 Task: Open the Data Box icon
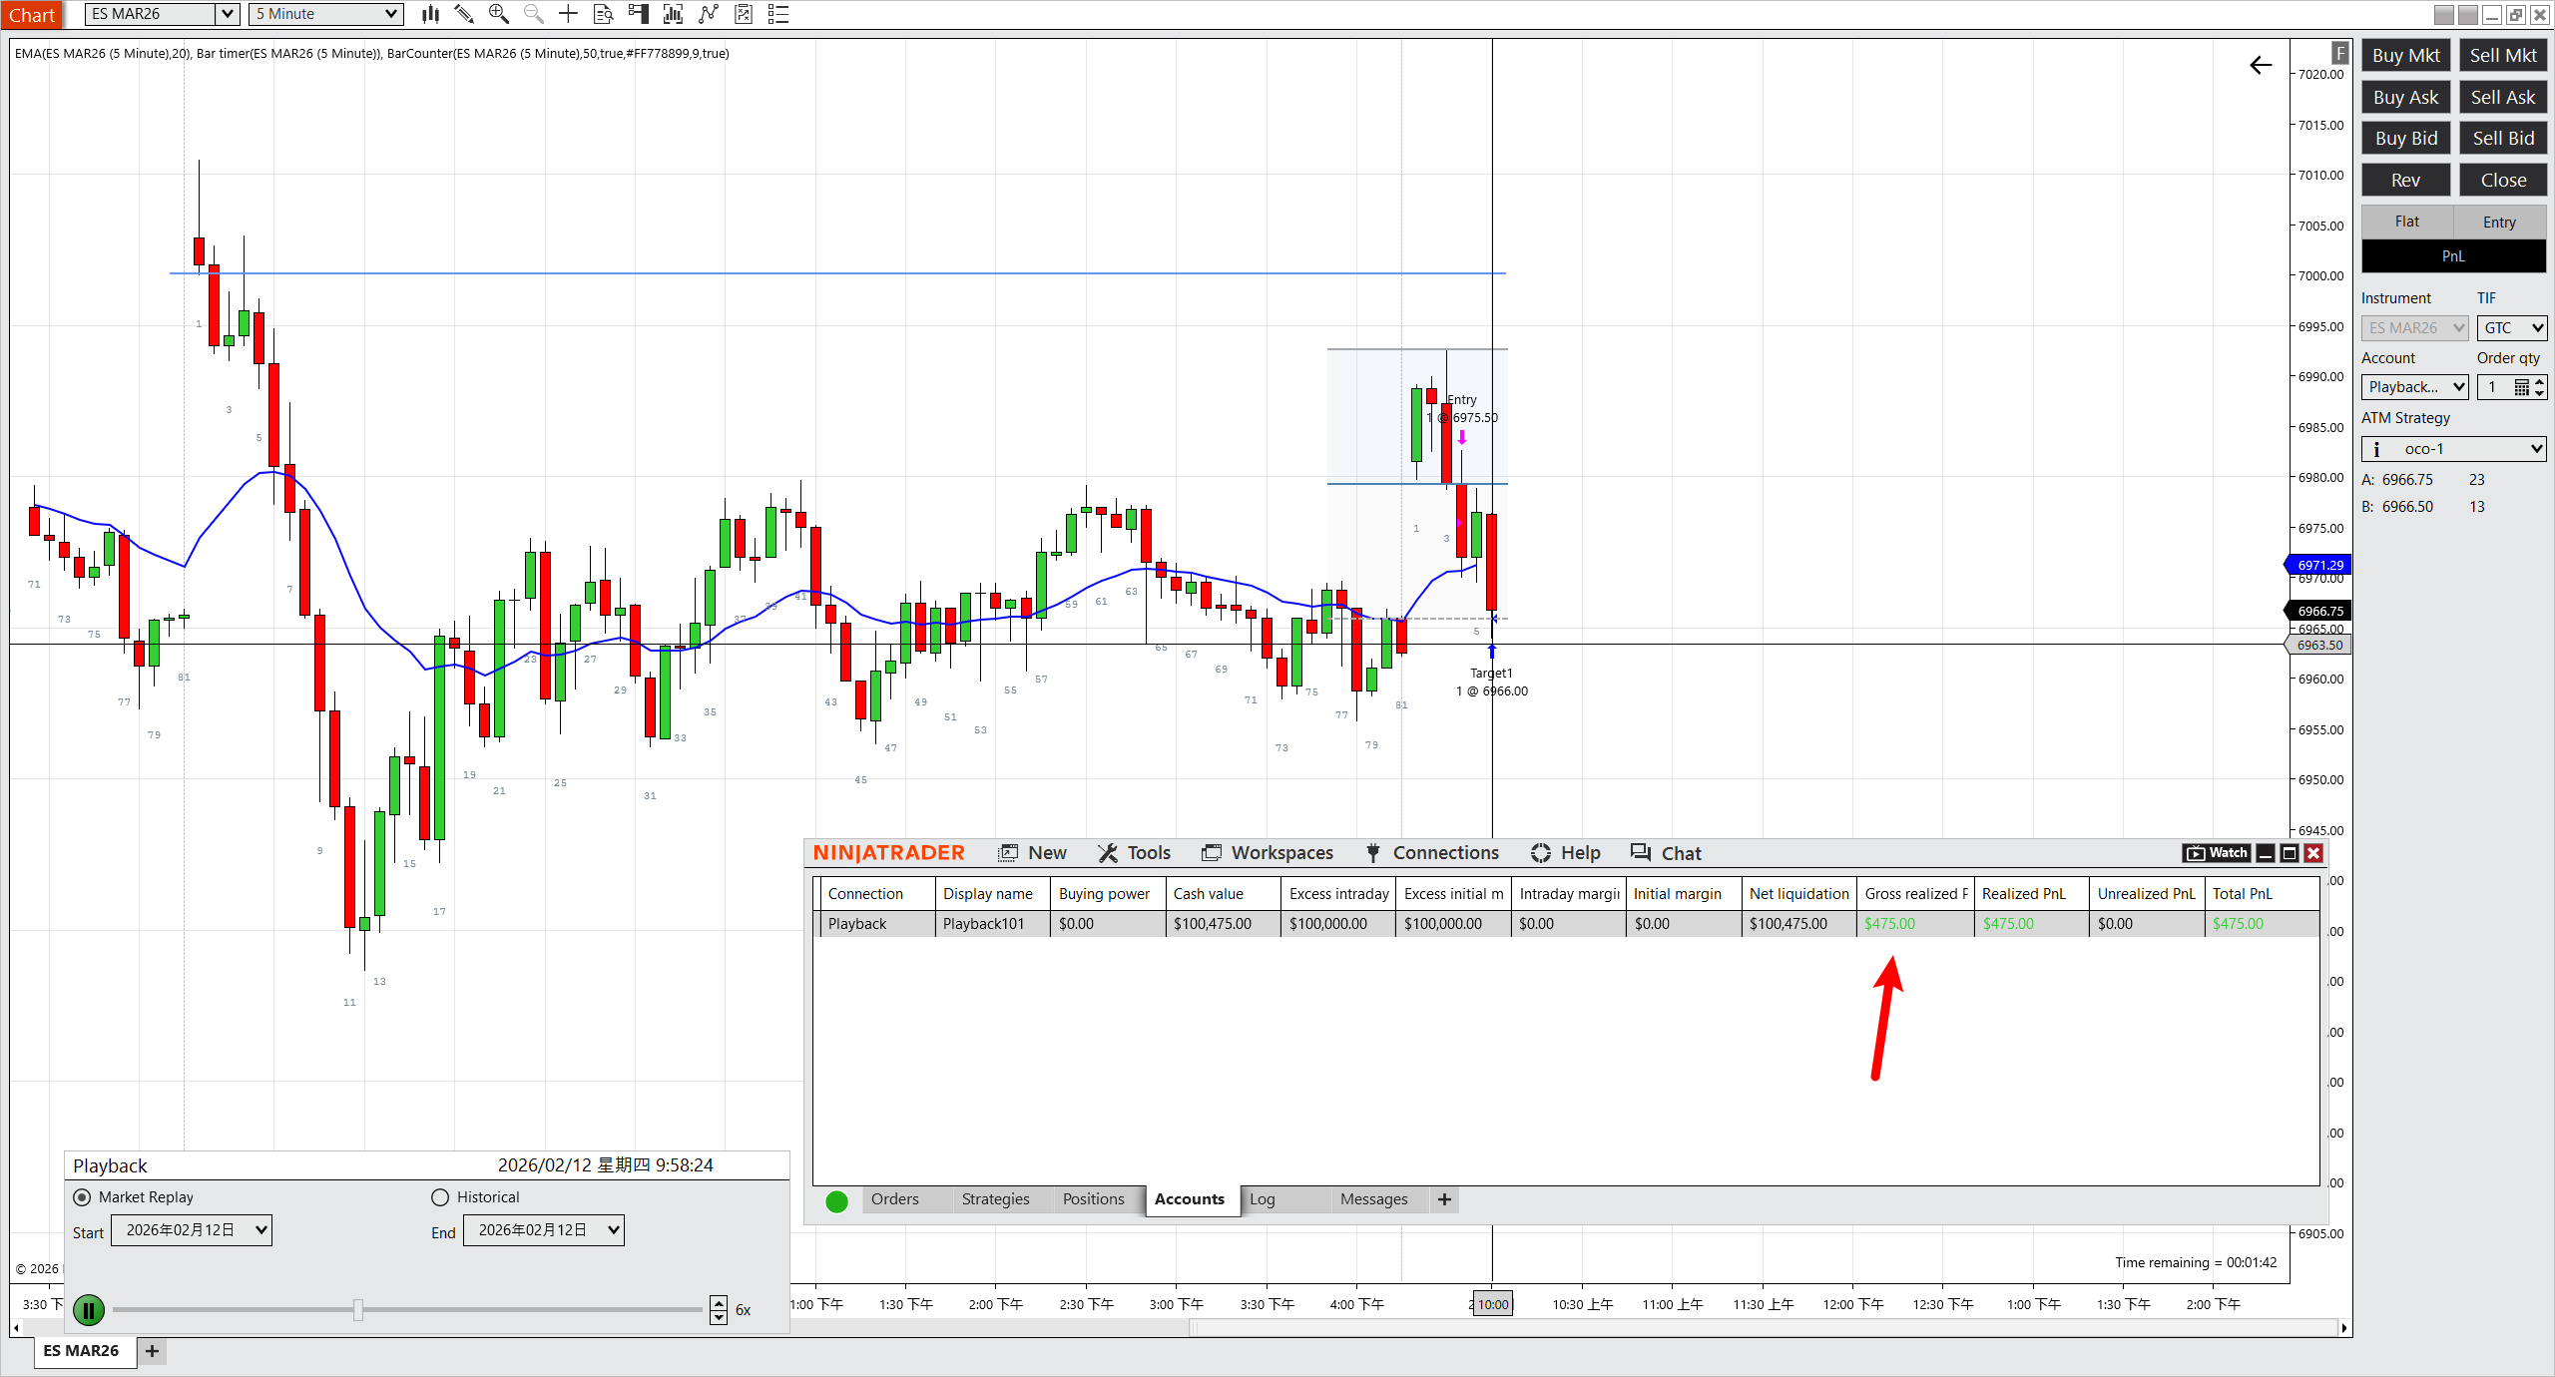click(x=603, y=14)
